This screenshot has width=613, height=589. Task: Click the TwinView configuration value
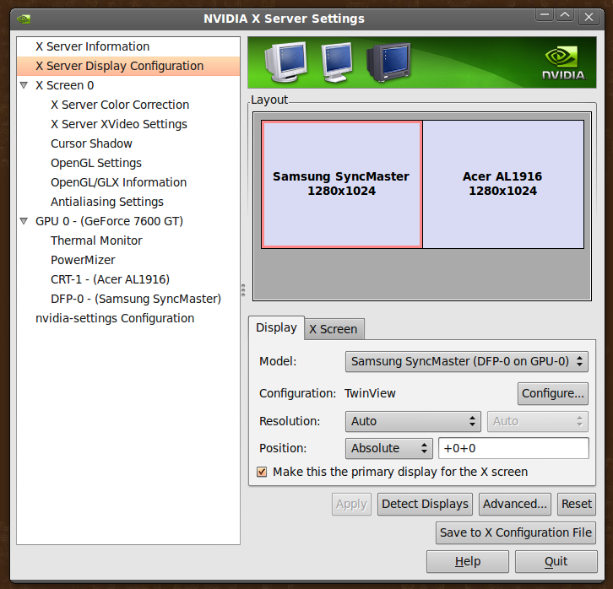click(370, 393)
